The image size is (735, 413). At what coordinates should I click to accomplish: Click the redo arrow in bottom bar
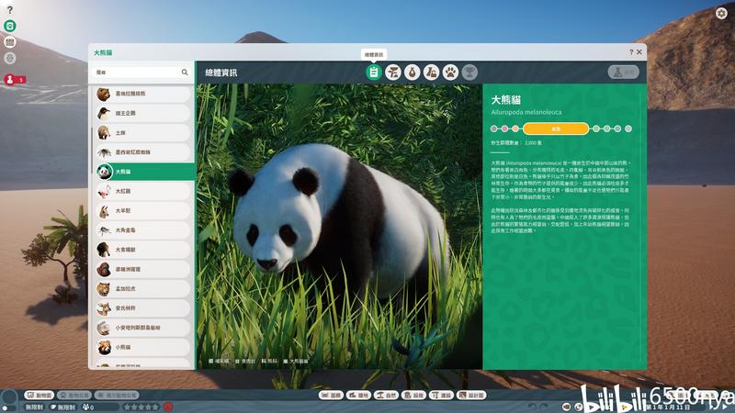(544, 407)
